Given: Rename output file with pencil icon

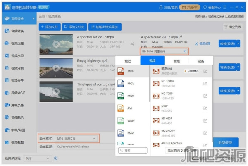Looking at the screenshot, I should [x=181, y=37].
